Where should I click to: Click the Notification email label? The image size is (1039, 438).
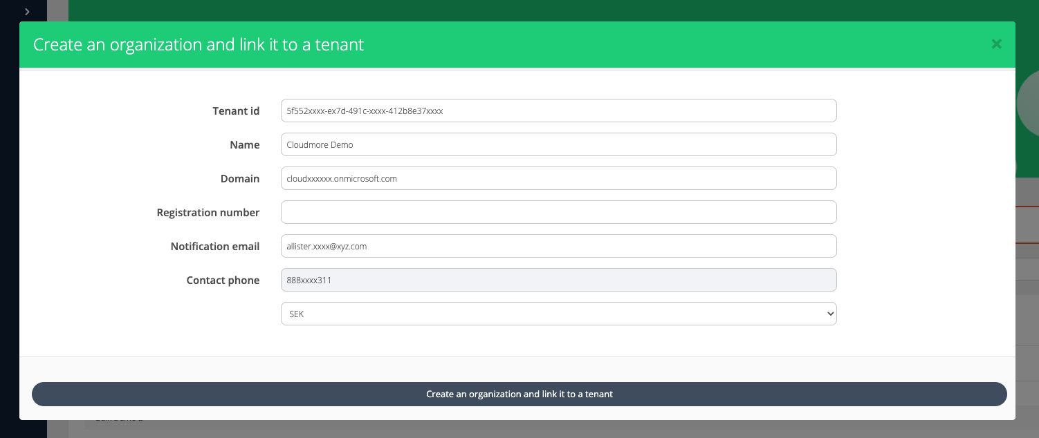214,246
